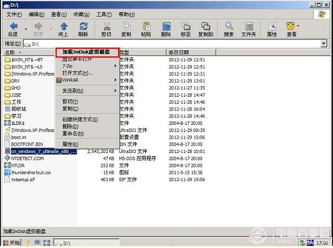Image resolution: width=333 pixels, height=248 pixels.
Task: Select the txtsetup.sif file
Action: [20, 180]
